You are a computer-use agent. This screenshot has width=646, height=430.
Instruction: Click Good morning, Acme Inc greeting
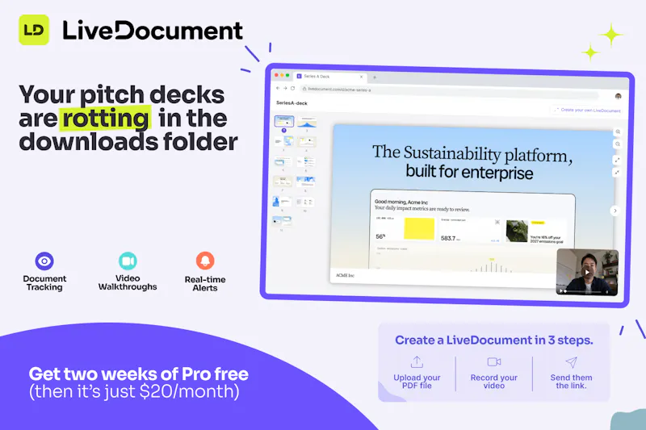pyautogui.click(x=401, y=202)
